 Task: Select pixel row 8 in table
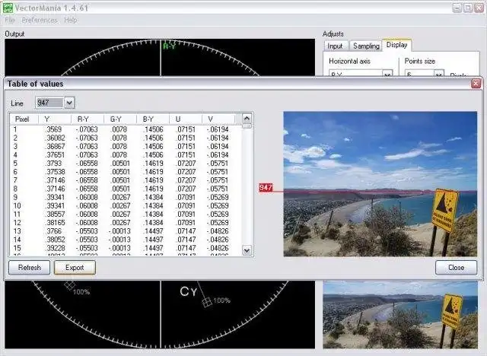tap(126, 189)
